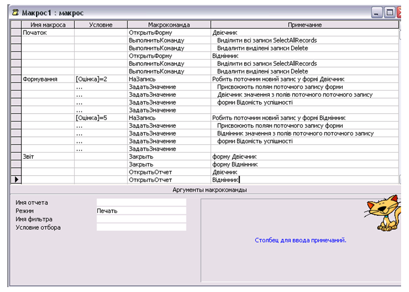Screen dimensions: 409x292
Task: Click the 'Режим' label
Action: point(24,210)
